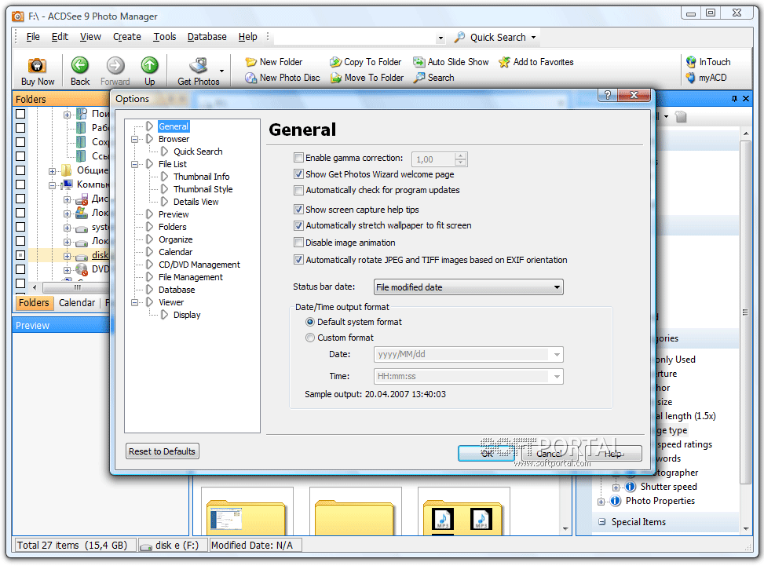The height and width of the screenshot is (566, 764).
Task: Click the DVD drive icon in Folders
Action: pos(82,269)
